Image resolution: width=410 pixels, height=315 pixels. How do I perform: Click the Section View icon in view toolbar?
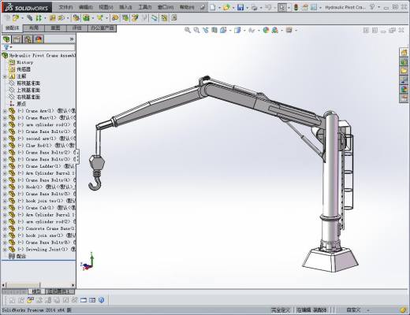[x=214, y=30]
